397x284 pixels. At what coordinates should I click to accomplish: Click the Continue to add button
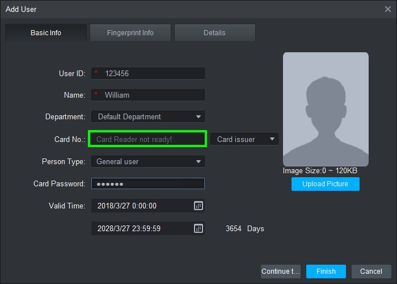[280, 272]
